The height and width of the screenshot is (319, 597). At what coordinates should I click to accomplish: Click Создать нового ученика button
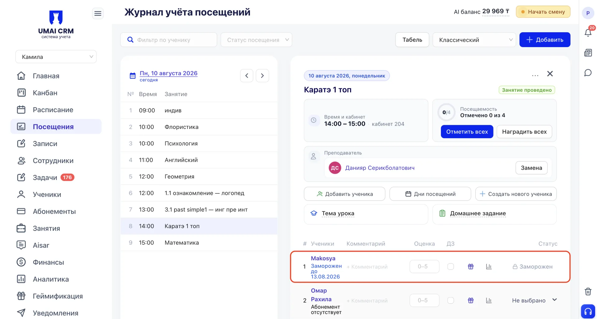[x=516, y=194]
